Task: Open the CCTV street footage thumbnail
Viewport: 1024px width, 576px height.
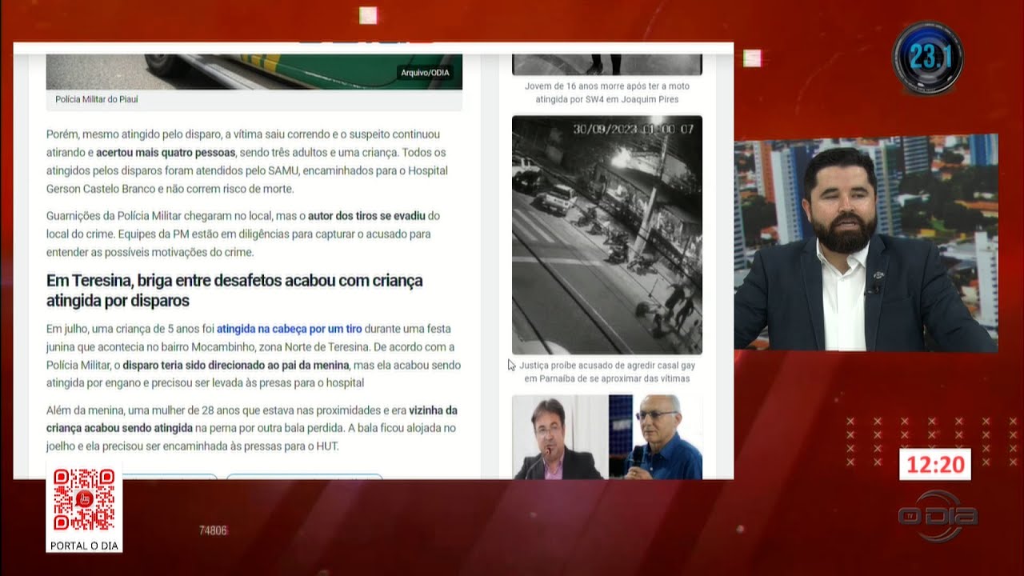Action: [607, 234]
